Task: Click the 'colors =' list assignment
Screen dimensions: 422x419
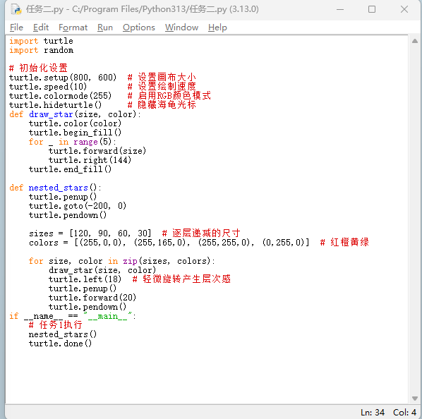Action: pos(169,243)
